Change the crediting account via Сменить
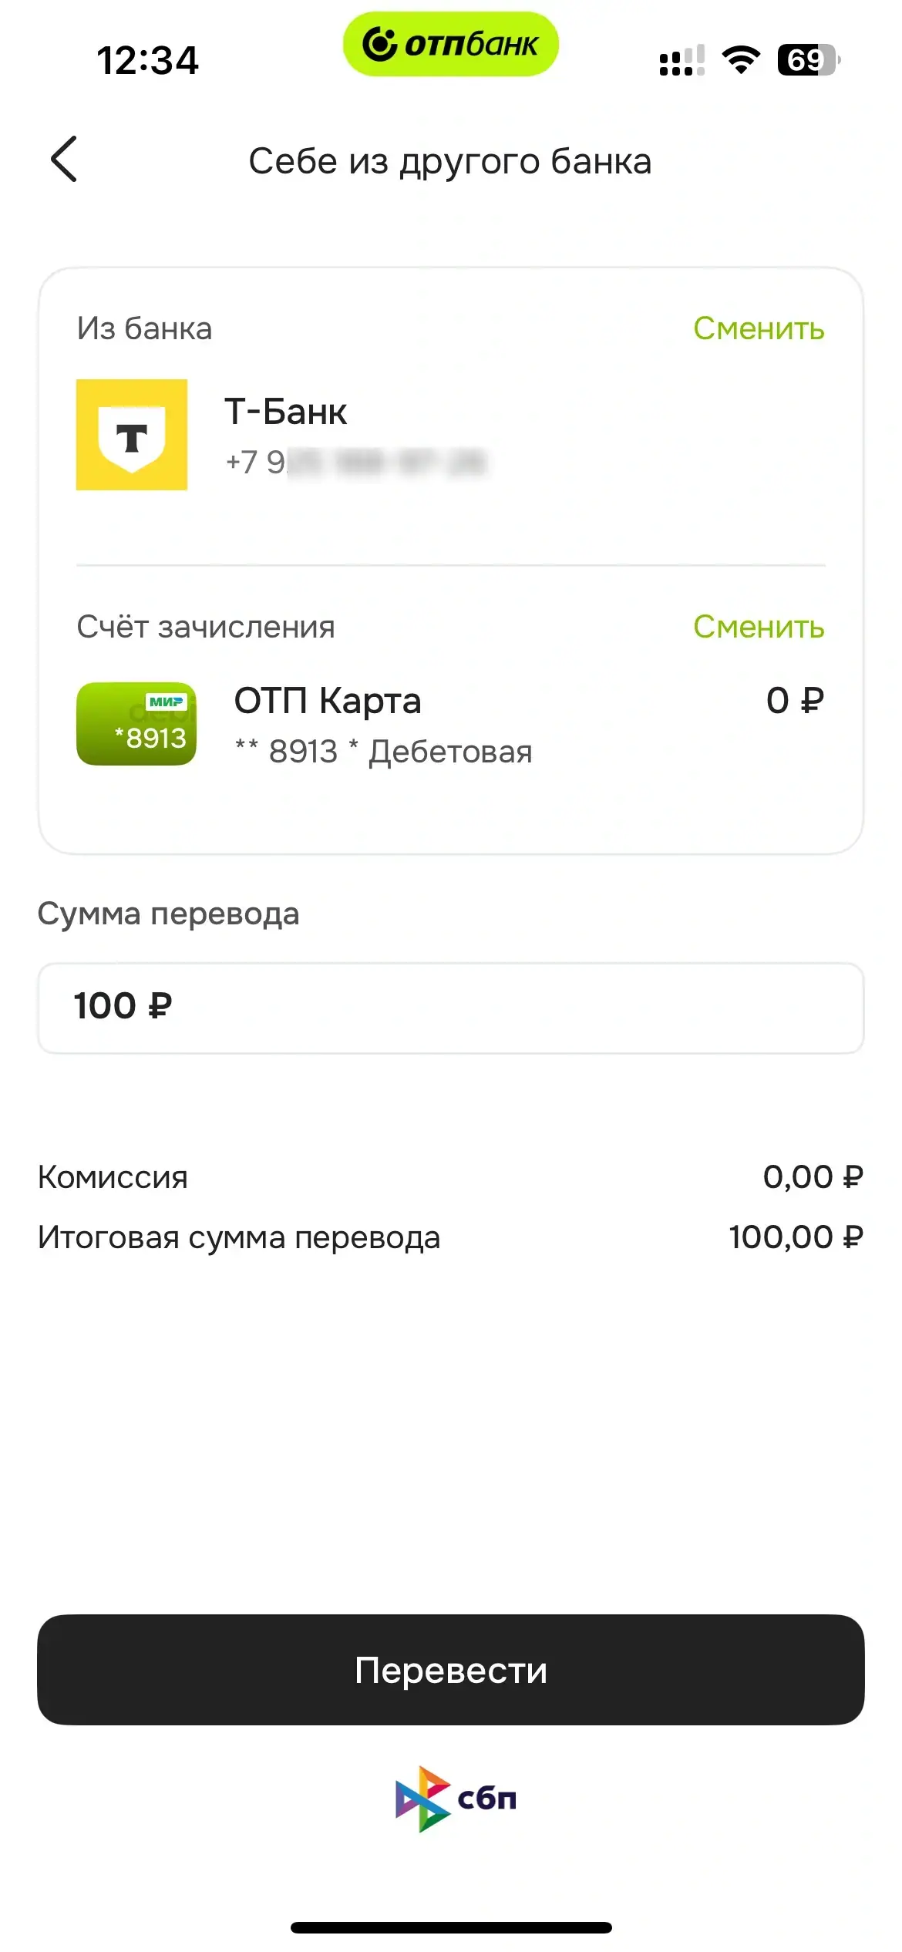This screenshot has width=902, height=1952. coord(759,628)
